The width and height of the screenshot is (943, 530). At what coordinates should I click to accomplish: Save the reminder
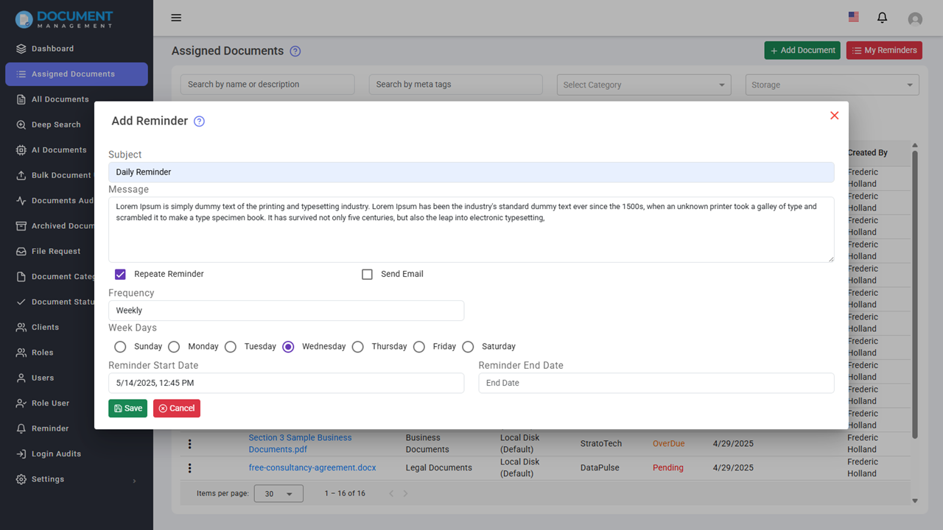pyautogui.click(x=127, y=409)
